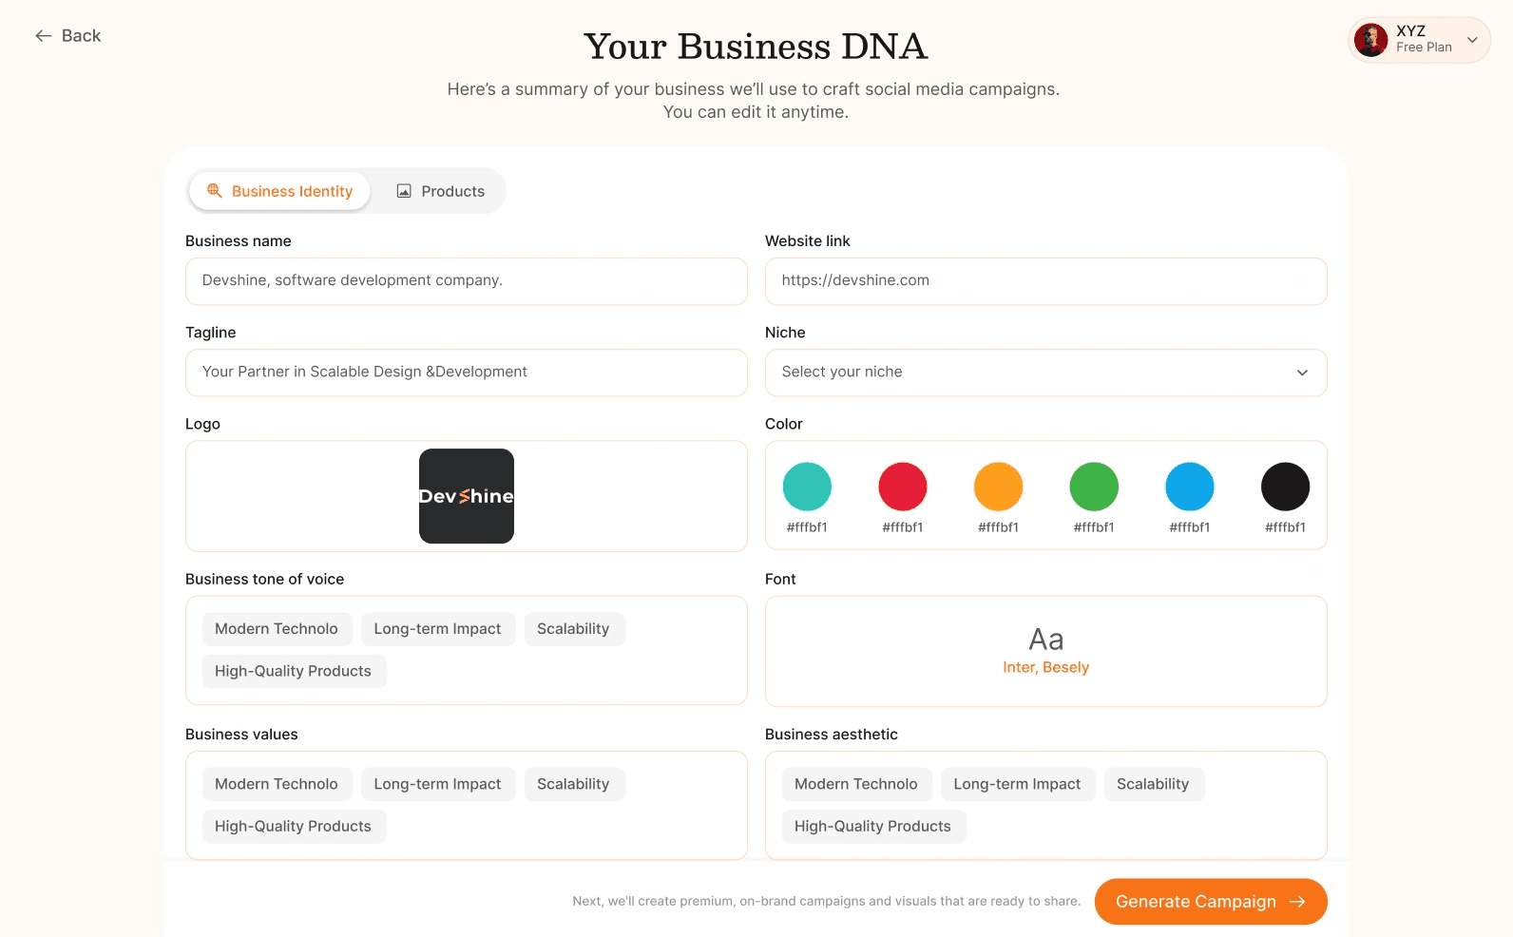The width and height of the screenshot is (1513, 937).
Task: Click the back arrow icon
Action: click(44, 36)
